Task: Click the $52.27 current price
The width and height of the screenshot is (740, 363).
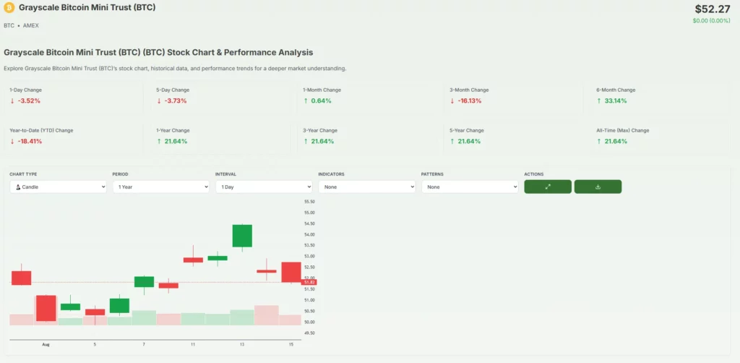Action: tap(713, 9)
